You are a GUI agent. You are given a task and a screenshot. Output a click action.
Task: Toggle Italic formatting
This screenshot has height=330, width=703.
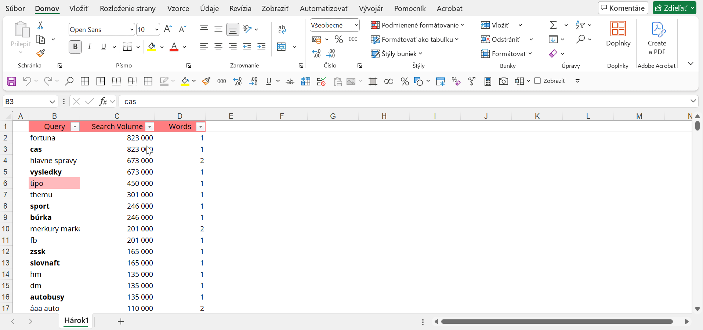(89, 47)
